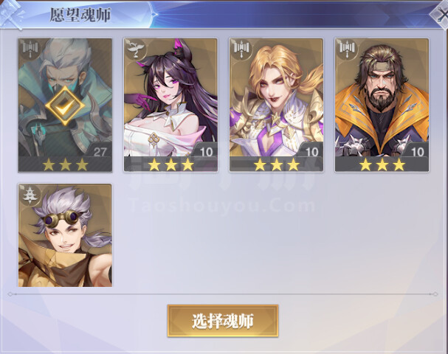This screenshot has width=448, height=354.
Task: Toggle the golden checkmark on first card
Action: point(65,105)
